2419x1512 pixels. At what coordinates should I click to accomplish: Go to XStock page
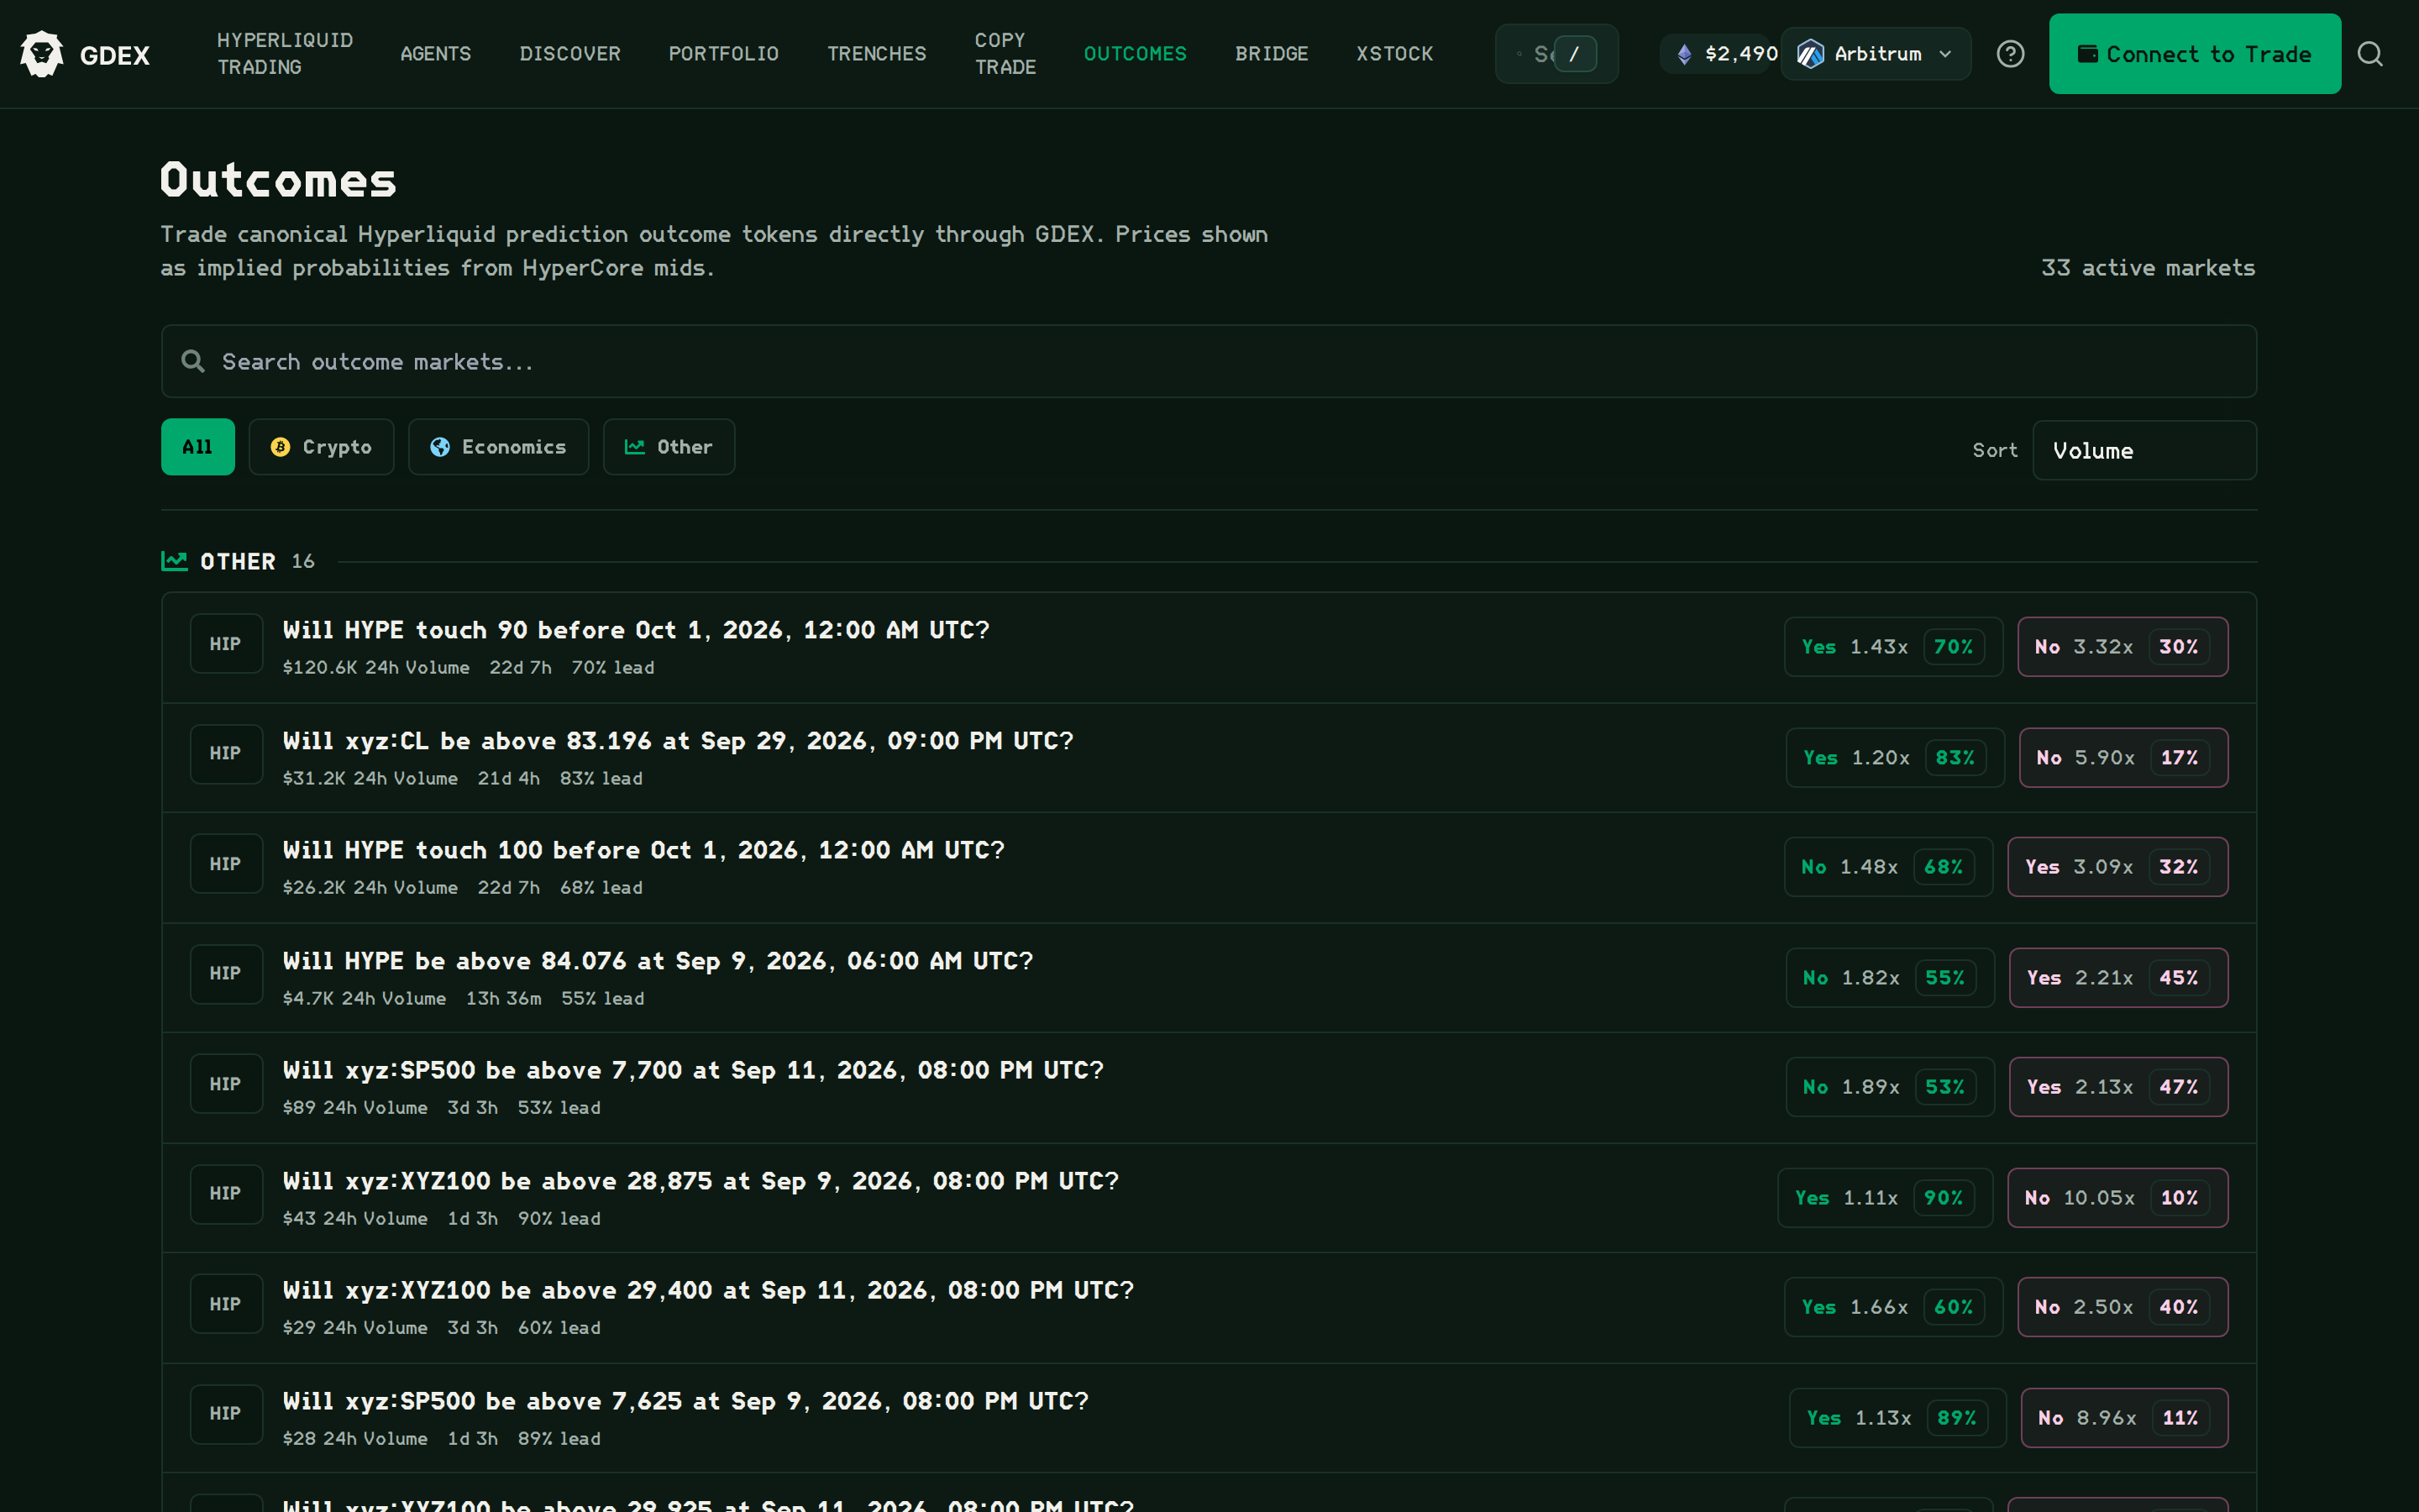pos(1394,54)
